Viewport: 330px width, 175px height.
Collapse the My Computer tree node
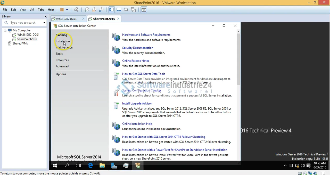coord(5,31)
